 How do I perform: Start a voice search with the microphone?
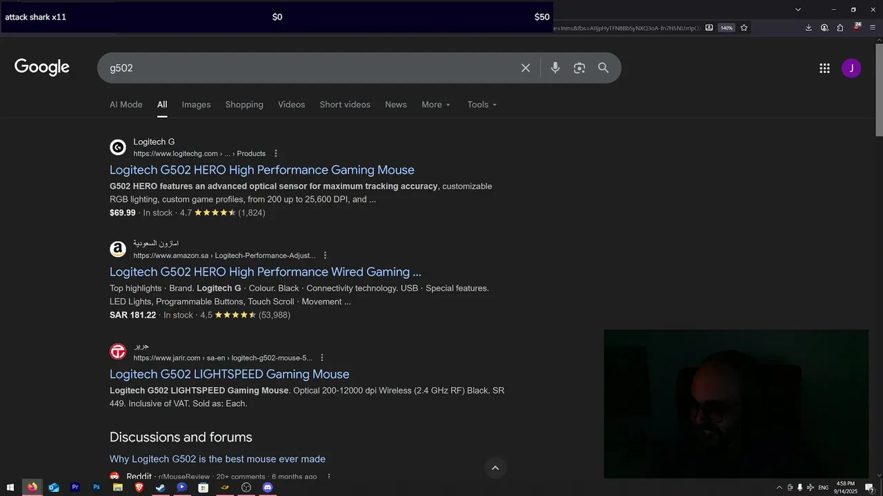555,68
